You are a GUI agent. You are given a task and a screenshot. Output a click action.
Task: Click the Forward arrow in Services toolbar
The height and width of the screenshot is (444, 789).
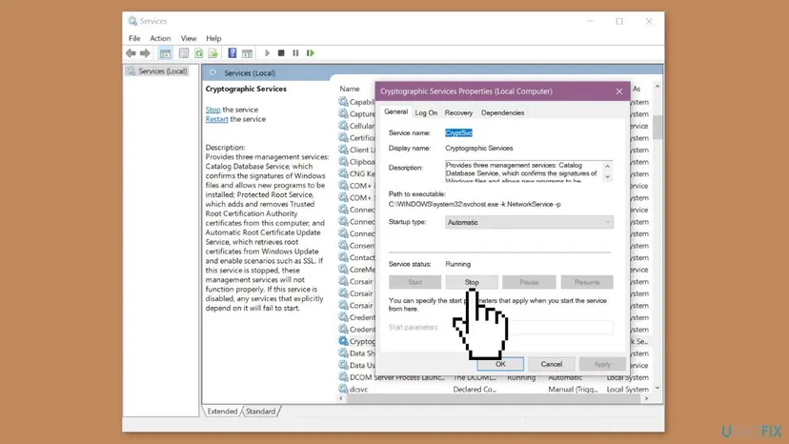click(x=145, y=52)
